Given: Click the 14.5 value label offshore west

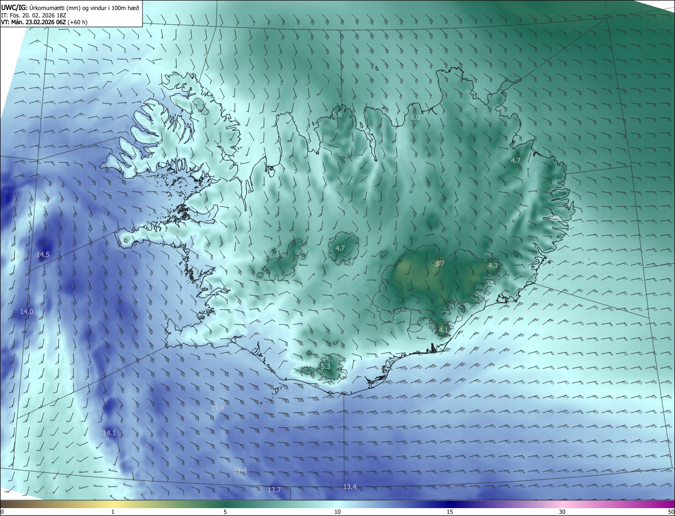Looking at the screenshot, I should pyautogui.click(x=43, y=255).
